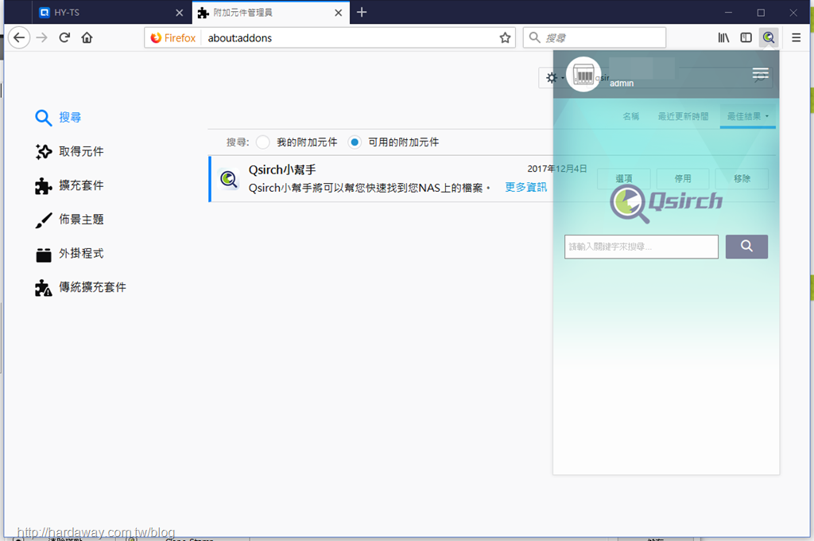Expand the add-on tools gear dropdown
Image resolution: width=814 pixels, height=541 pixels.
553,78
